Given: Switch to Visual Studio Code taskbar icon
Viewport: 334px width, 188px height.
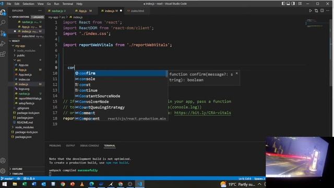Looking at the screenshot, I should coord(140,184).
